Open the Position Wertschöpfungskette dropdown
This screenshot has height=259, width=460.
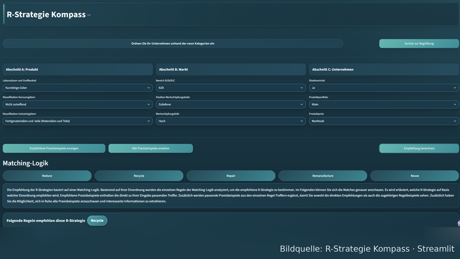click(x=231, y=104)
